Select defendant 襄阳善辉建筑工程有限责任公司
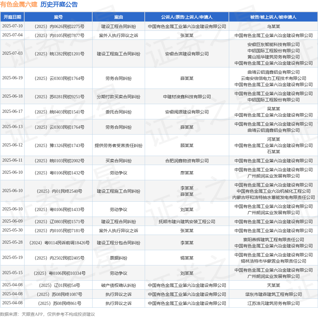 click(273, 240)
